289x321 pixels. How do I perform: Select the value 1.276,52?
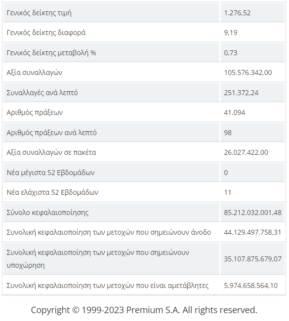(x=237, y=13)
